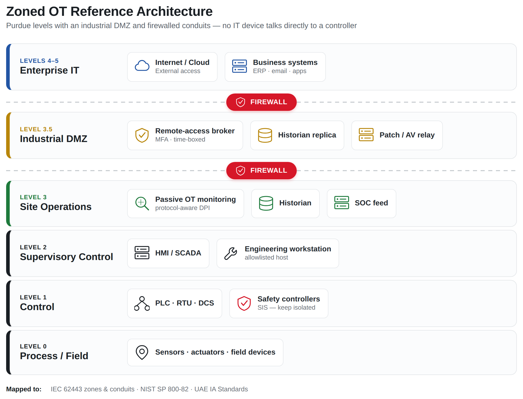Click the server icon beside HMI / SCADA
The image size is (523, 399).
142,253
